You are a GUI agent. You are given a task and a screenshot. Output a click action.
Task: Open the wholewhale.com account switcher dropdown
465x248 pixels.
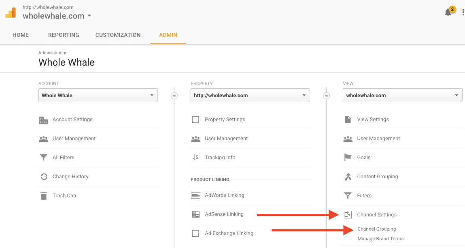coord(57,16)
